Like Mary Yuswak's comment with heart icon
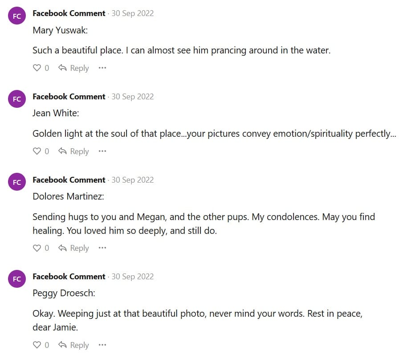Screen dimensions: 407x359 [37, 68]
